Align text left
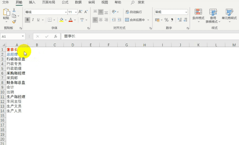 (95, 20)
